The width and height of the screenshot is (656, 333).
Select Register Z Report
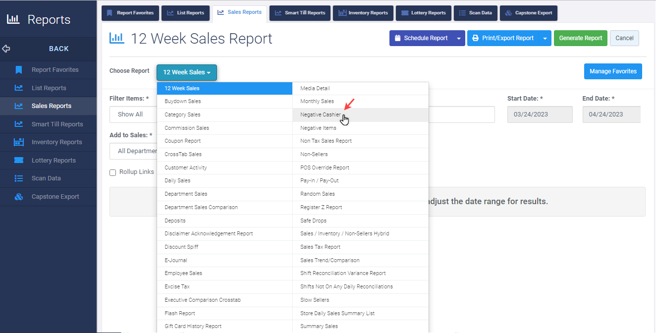[361, 207]
